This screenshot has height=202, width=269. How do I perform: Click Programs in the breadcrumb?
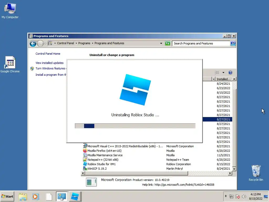(x=84, y=43)
